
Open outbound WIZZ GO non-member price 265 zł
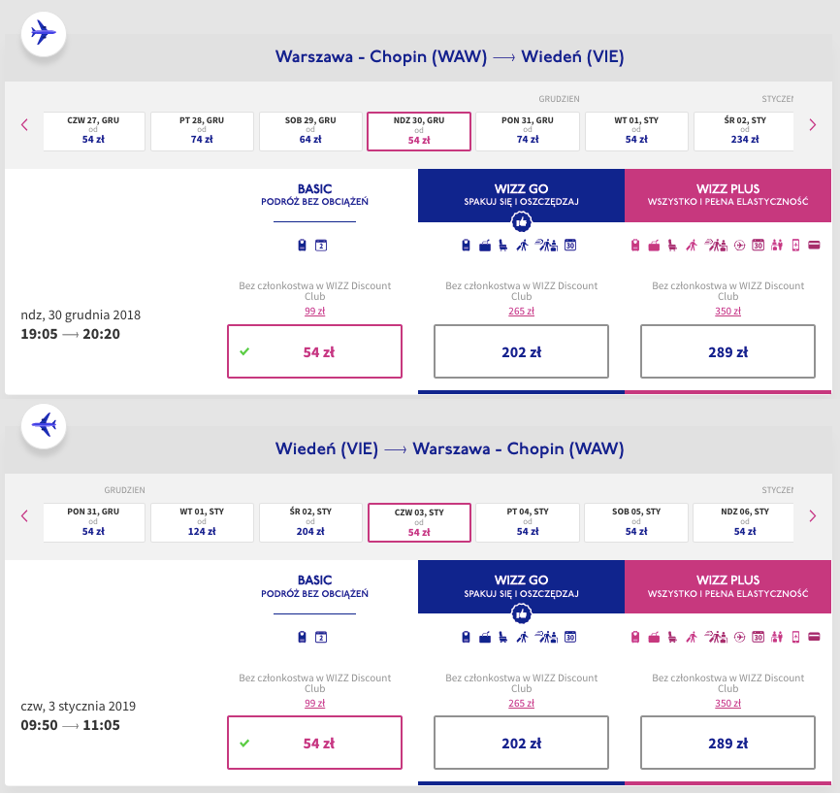coord(521,311)
